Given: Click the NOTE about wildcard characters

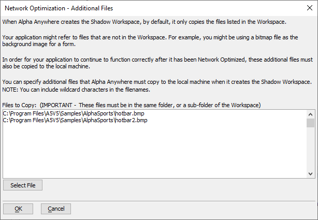Looking at the screenshot, I should pos(76,90).
